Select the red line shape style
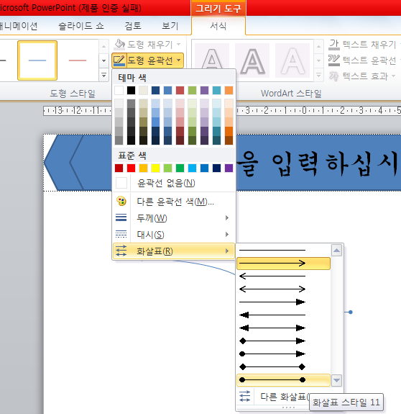This screenshot has width=401, height=414. 78,60
